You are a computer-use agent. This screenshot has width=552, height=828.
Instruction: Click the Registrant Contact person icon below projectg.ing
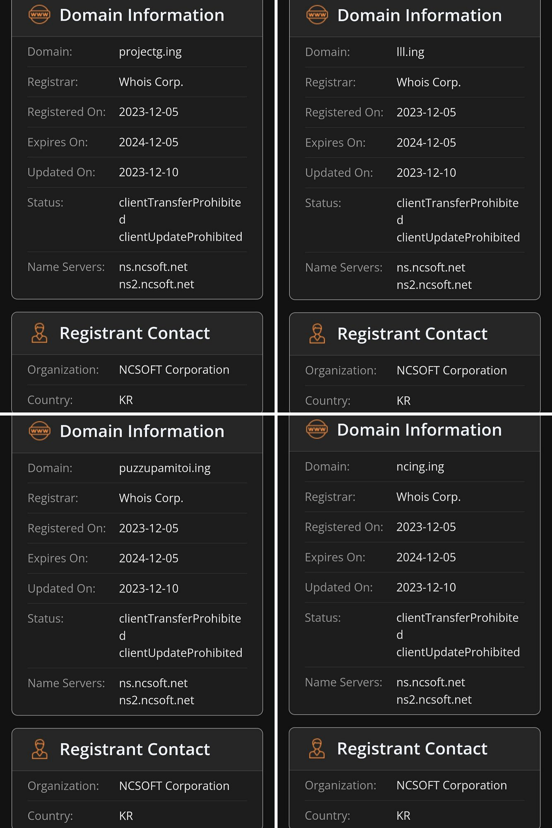pos(39,333)
